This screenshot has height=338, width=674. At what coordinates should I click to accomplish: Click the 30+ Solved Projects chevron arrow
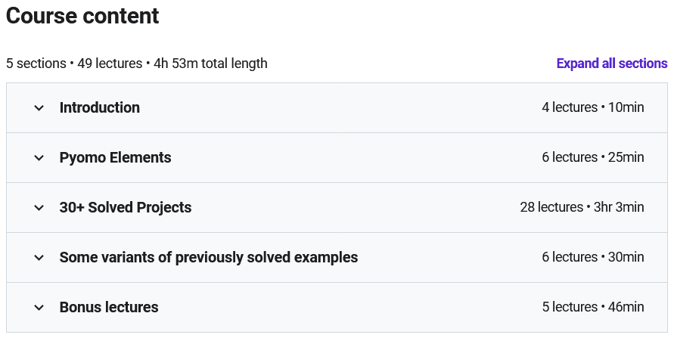39,208
